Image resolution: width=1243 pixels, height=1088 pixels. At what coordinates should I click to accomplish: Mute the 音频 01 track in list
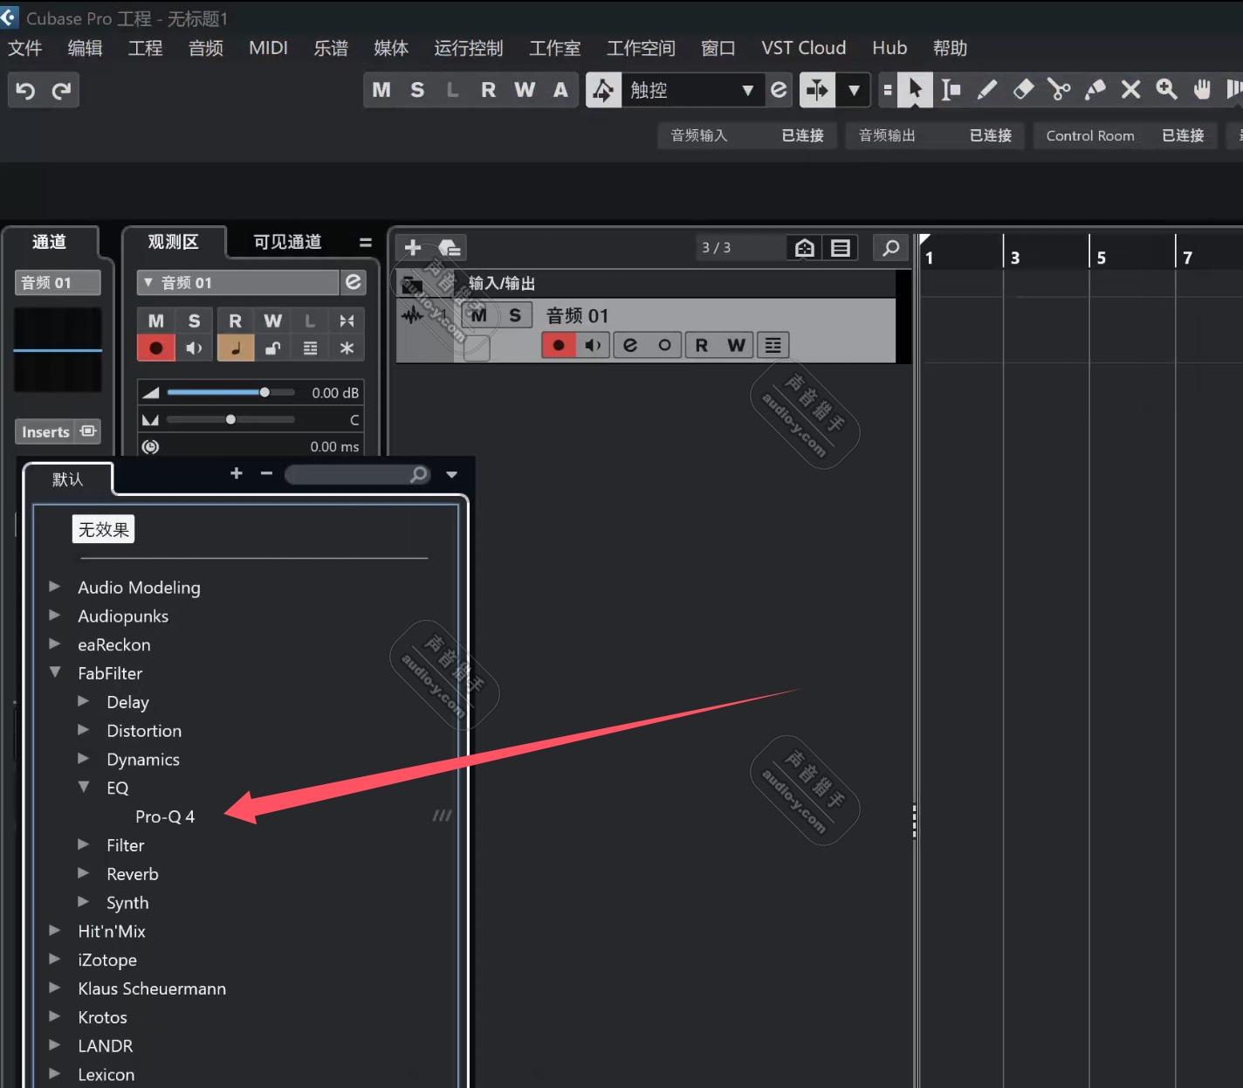(x=478, y=315)
